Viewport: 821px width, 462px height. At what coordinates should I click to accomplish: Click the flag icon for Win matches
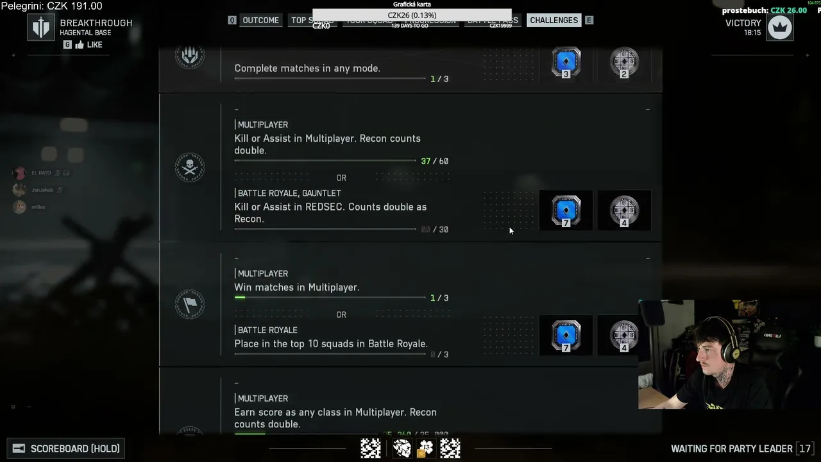(189, 305)
